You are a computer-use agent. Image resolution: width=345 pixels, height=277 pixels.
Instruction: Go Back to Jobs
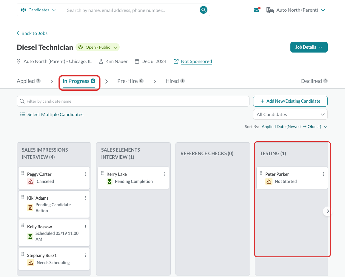[32, 33]
